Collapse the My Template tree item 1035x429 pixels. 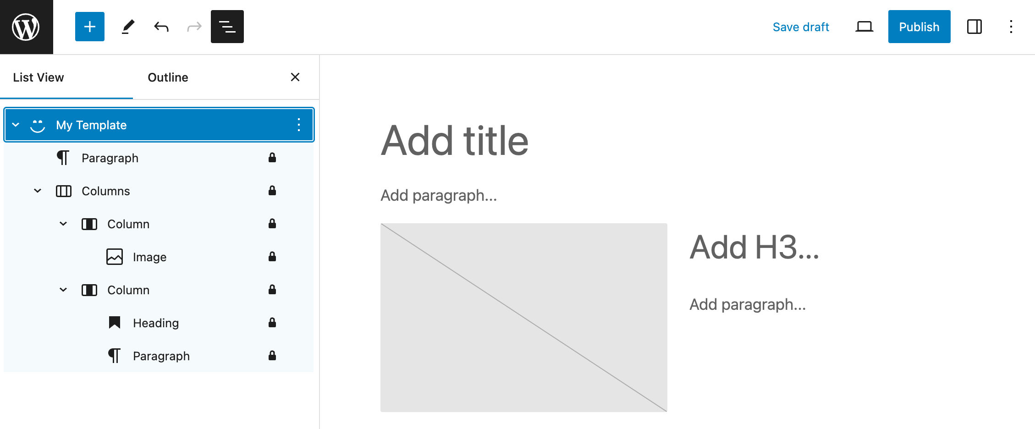coord(16,125)
